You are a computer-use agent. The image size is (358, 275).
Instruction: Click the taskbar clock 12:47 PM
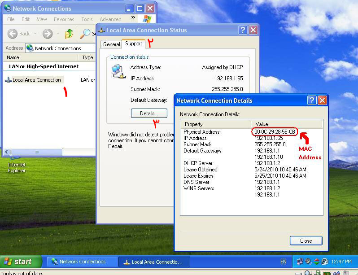tap(341, 262)
